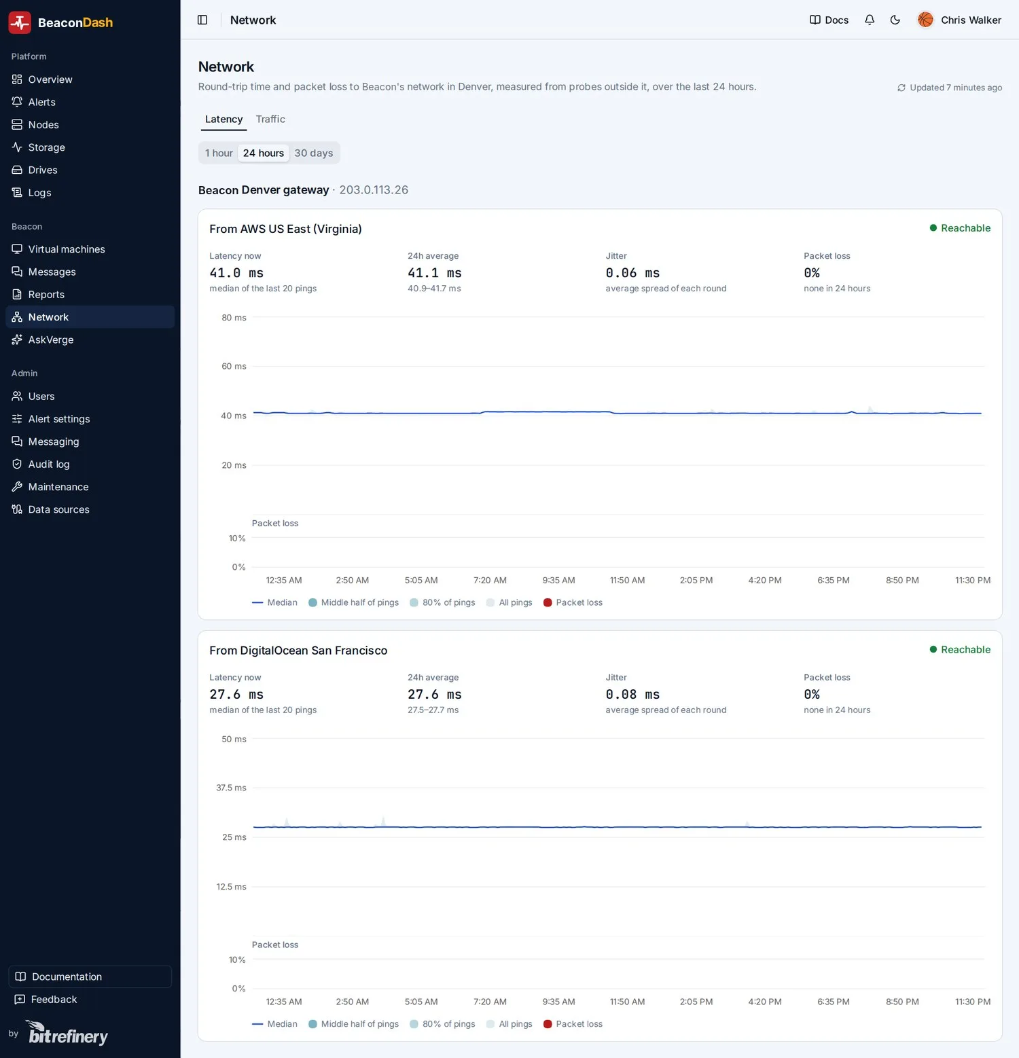1019x1058 pixels.
Task: Click the Reports document icon
Action: pyautogui.click(x=17, y=294)
